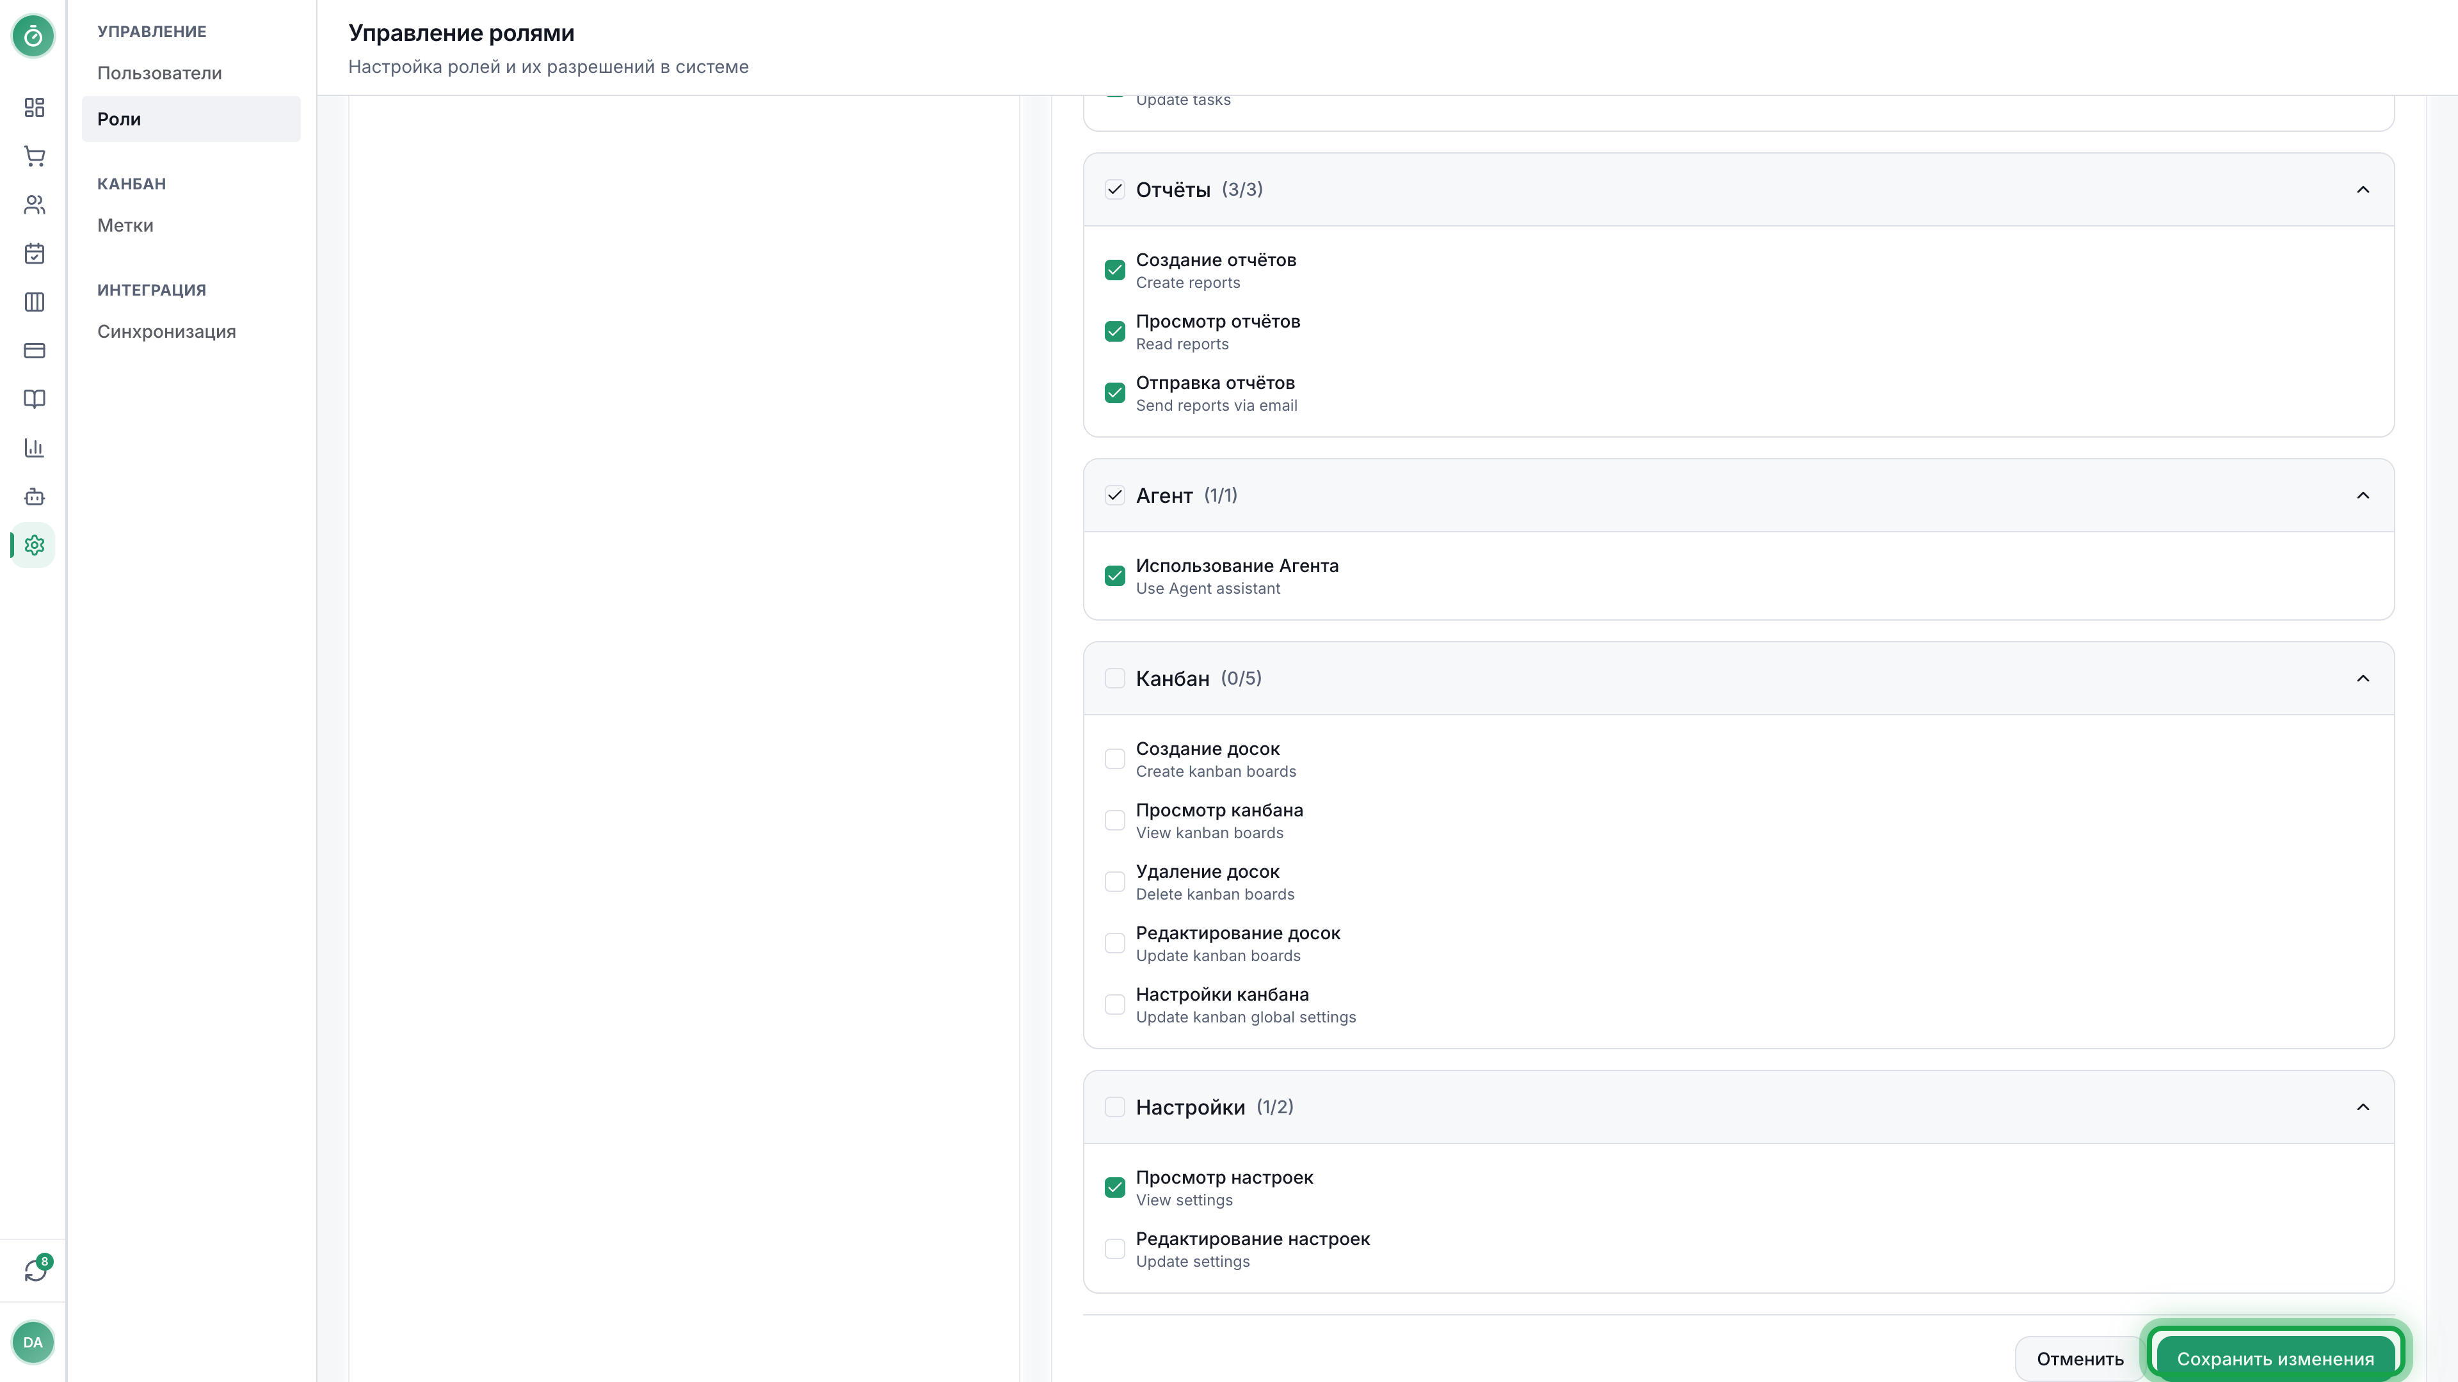Open Синхронизация menu item
2458x1382 pixels.
click(x=191, y=332)
